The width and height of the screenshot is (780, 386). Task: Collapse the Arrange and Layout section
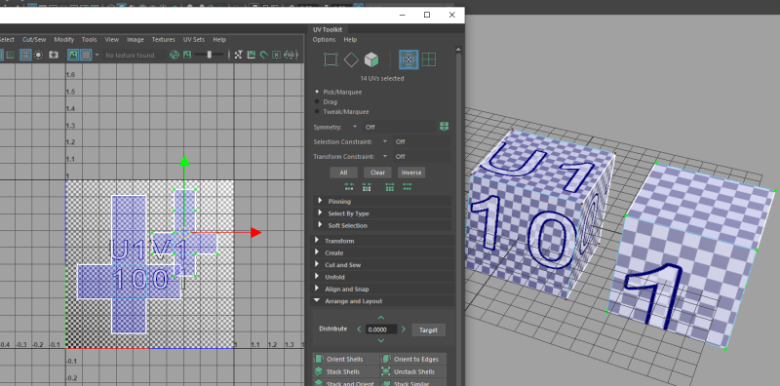tap(382, 301)
